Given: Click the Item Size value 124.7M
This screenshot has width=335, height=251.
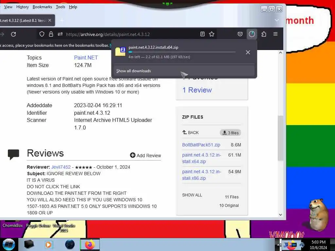Looking at the screenshot, I should pyautogui.click(x=83, y=65).
